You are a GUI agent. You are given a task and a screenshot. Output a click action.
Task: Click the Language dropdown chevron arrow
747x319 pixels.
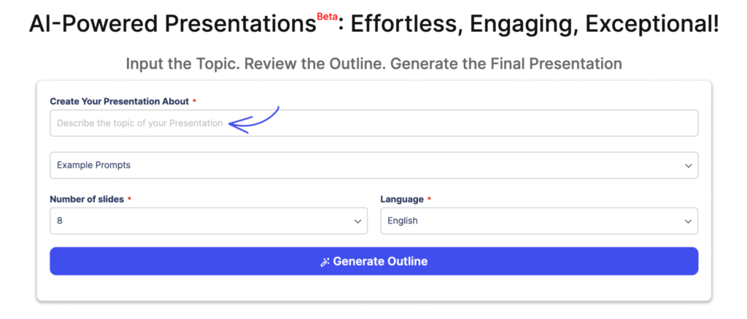[688, 221]
